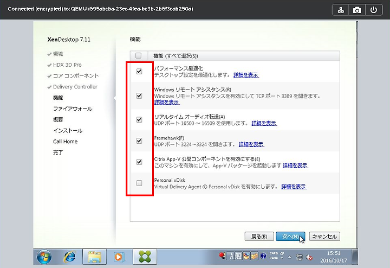Click the IME conversion mode '般' button

point(238,256)
